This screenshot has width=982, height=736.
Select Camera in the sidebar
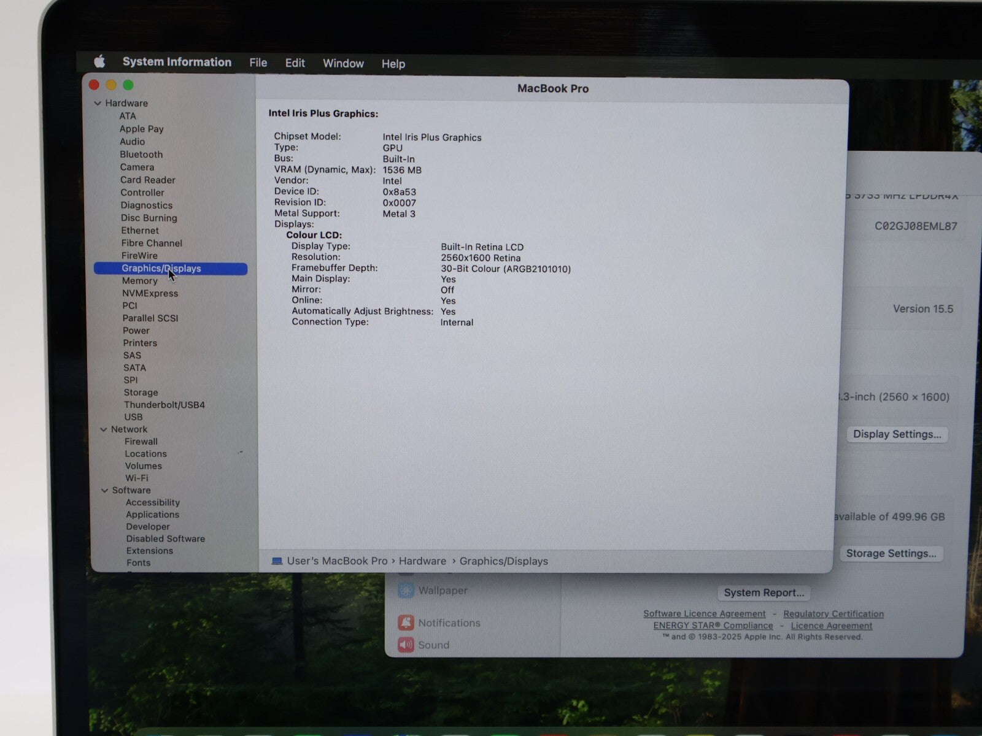coord(137,167)
